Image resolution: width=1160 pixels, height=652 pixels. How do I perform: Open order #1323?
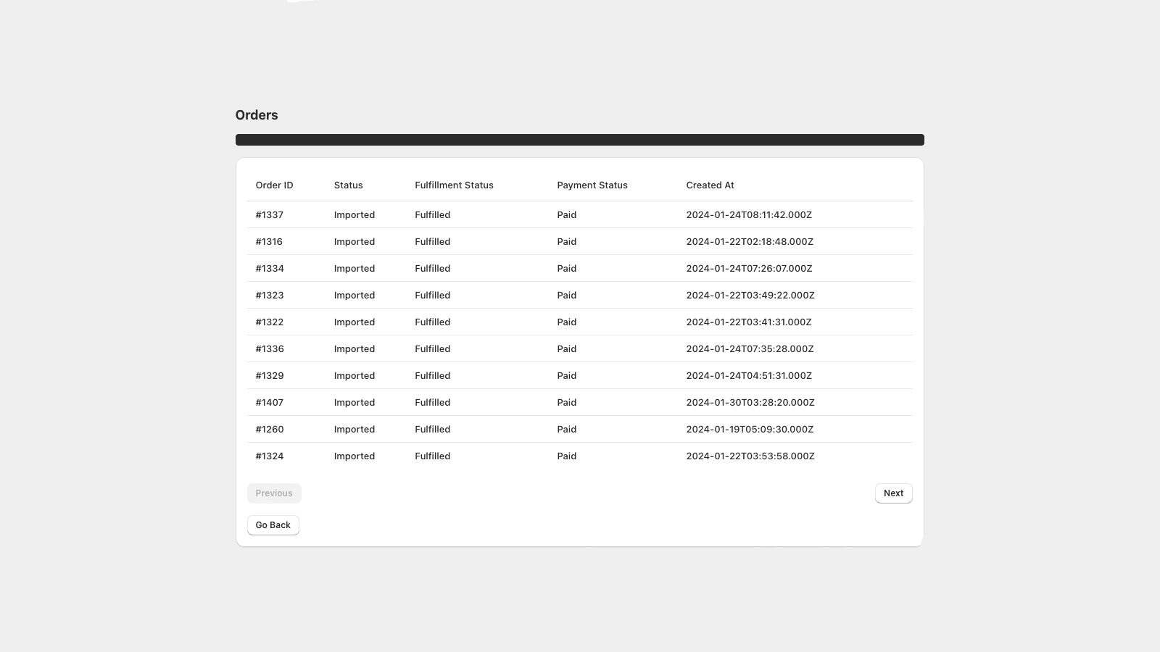pyautogui.click(x=269, y=295)
